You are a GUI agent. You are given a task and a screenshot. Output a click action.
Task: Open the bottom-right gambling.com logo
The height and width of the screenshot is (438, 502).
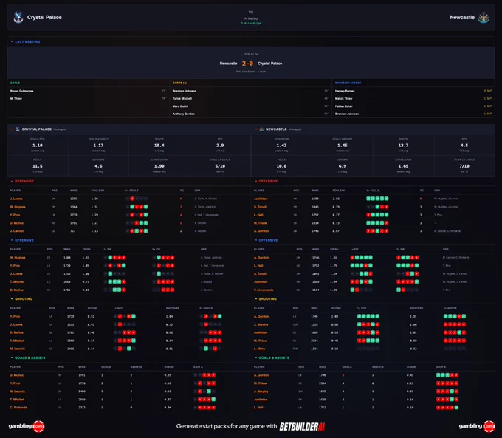point(477,426)
